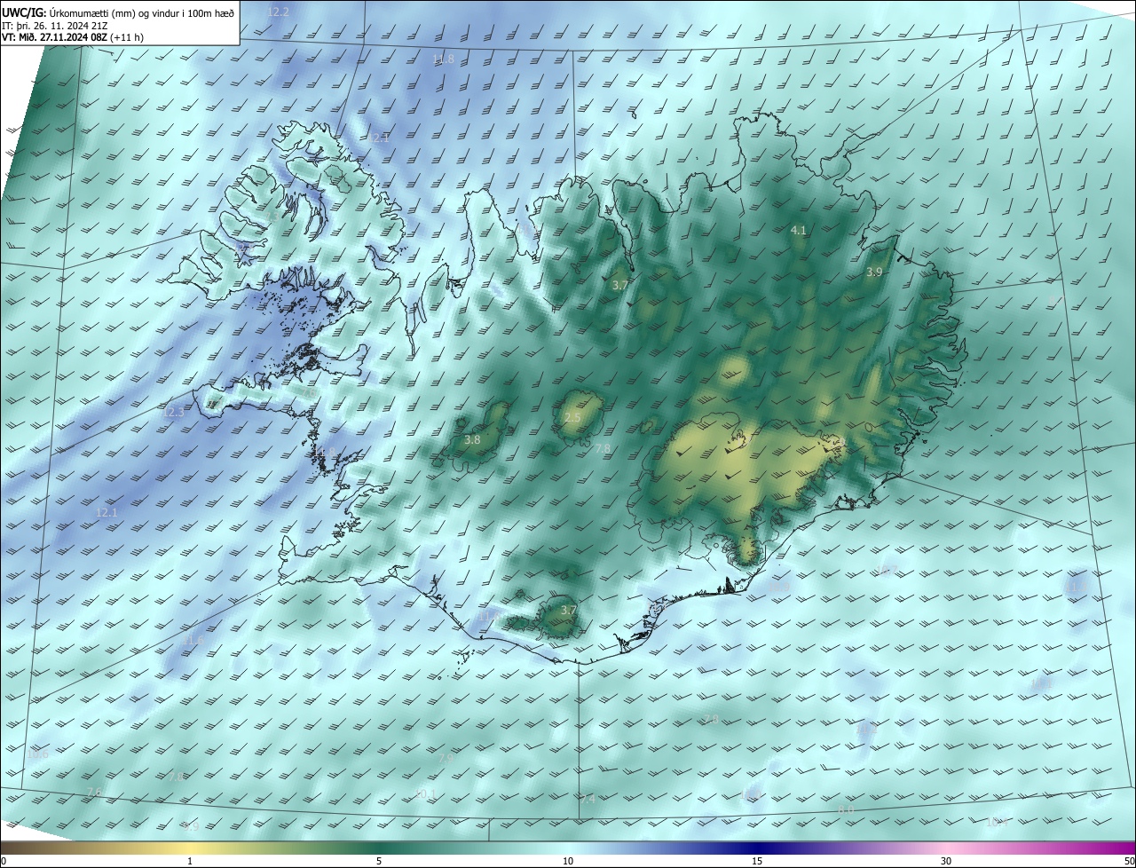The width and height of the screenshot is (1136, 868).
Task: Click the 4.1 value label in northeast Iceland
Action: coord(798,230)
